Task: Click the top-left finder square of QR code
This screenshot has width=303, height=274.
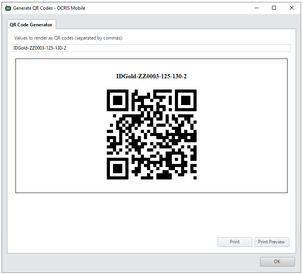Action: pyautogui.click(x=117, y=100)
